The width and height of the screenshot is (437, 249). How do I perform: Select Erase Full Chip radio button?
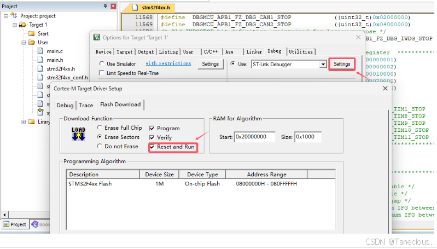click(x=100, y=128)
